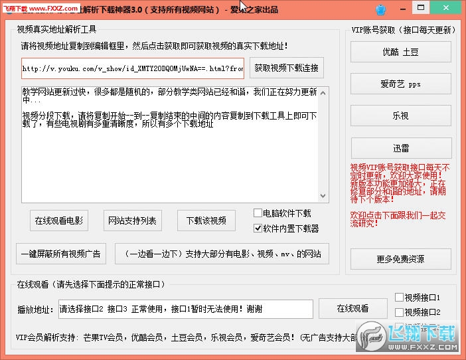This screenshot has height=360, width=466.
Task: Uncheck the 软件内置下载器 checkbox
Action: click(258, 228)
